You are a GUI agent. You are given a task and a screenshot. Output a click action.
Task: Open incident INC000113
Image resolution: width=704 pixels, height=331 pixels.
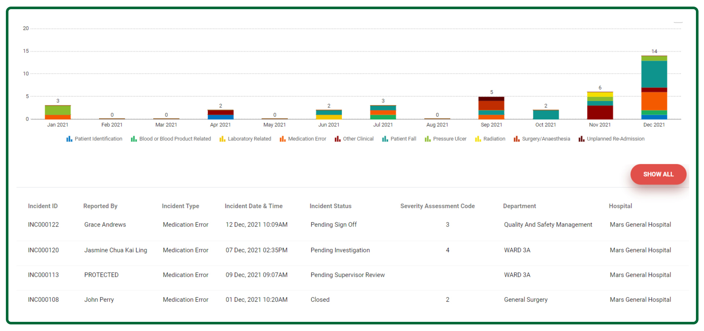click(43, 275)
